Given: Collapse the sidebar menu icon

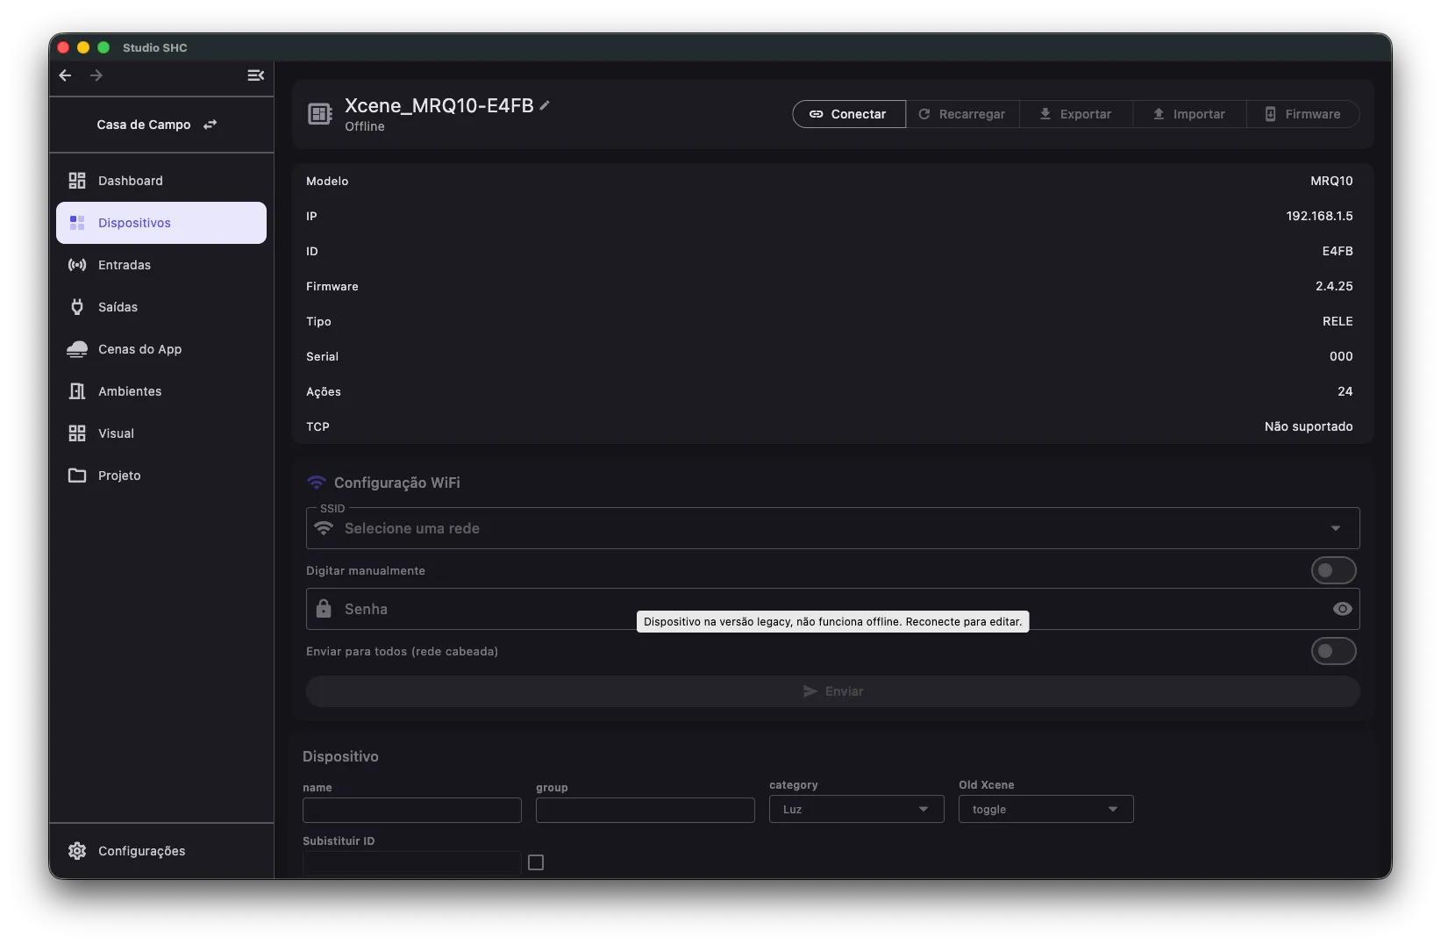Looking at the screenshot, I should click(x=255, y=75).
